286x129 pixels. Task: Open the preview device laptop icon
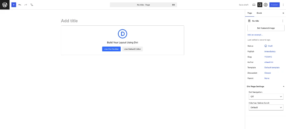point(254,5)
